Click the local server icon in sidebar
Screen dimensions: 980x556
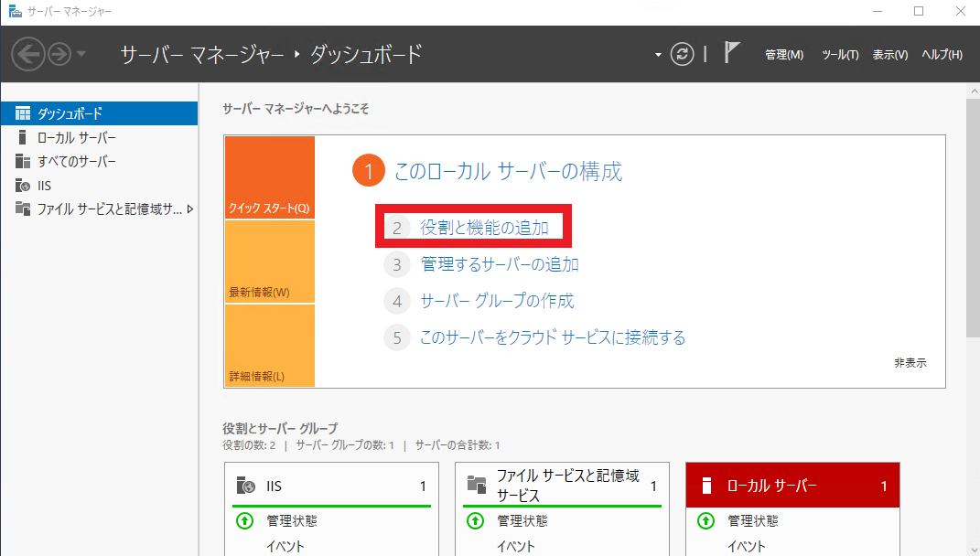(x=23, y=137)
